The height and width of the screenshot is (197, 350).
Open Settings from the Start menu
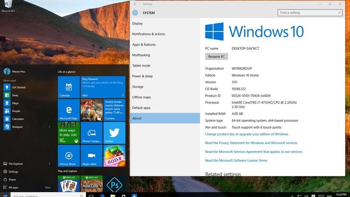[x=11, y=172]
